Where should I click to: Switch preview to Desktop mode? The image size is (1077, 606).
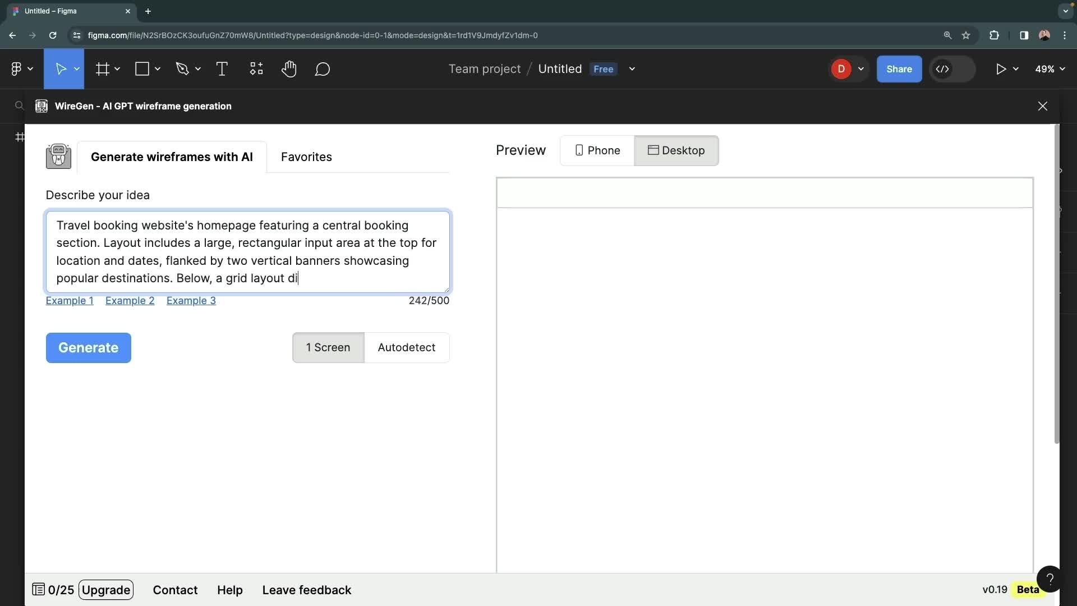click(x=676, y=150)
